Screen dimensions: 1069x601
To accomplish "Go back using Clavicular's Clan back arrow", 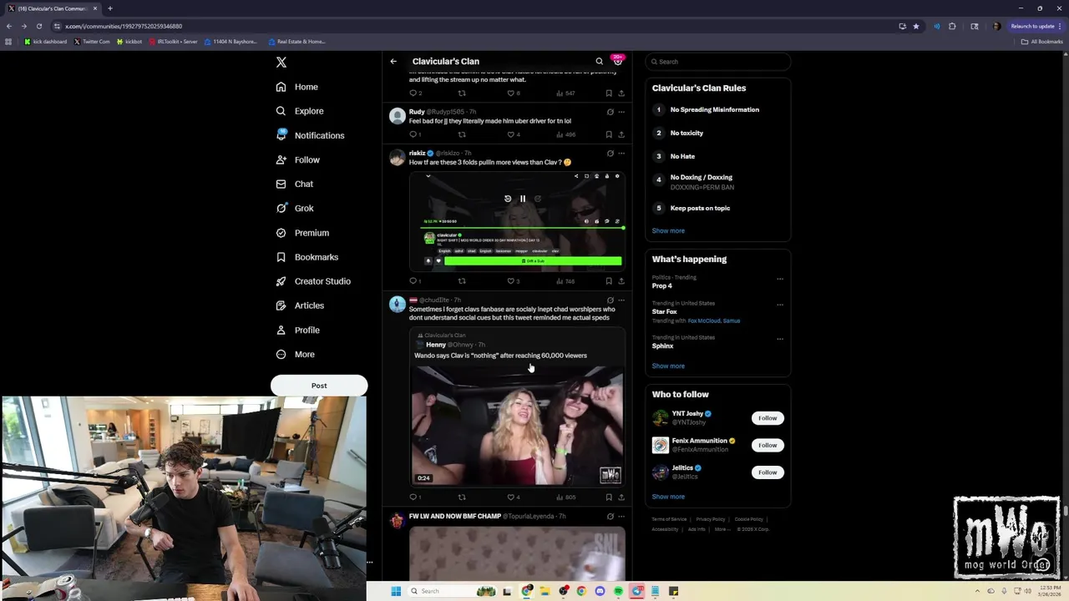I will (x=393, y=61).
